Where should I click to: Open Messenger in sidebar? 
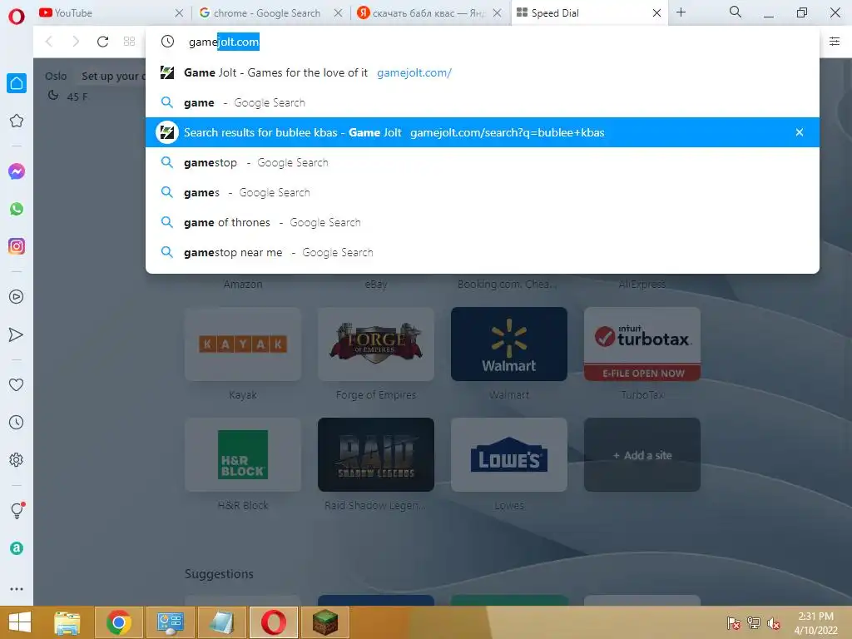pos(17,171)
